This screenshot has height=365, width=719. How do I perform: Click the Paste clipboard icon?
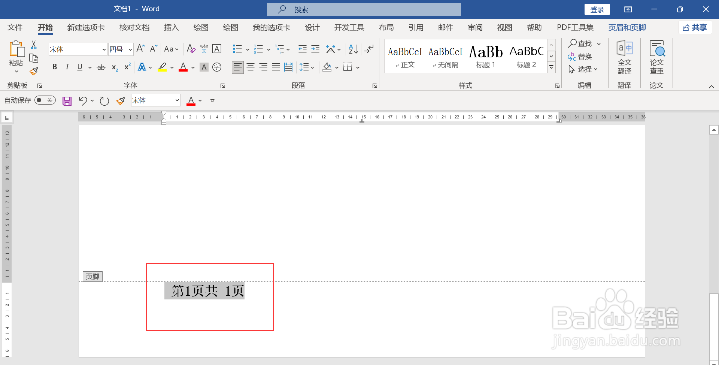(16, 49)
